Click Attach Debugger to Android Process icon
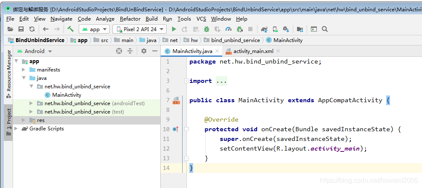 pos(239,29)
